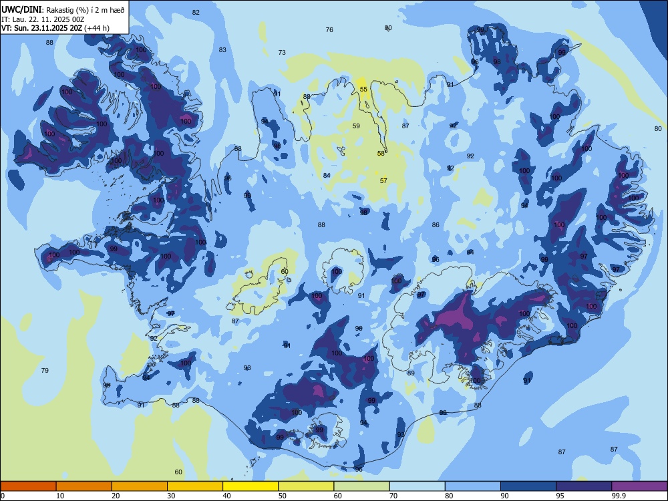
Task: Click the '57' humidity reading
Action: (383, 180)
